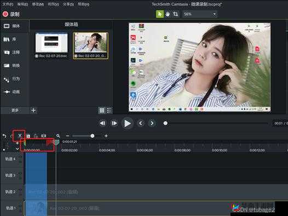Copy selection using the copy icon
Screen dimensions: 288x216
pyautogui.click(x=28, y=136)
